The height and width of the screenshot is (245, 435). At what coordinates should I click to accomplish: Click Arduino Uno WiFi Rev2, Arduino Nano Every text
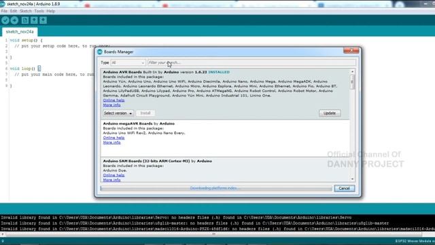coord(144,133)
